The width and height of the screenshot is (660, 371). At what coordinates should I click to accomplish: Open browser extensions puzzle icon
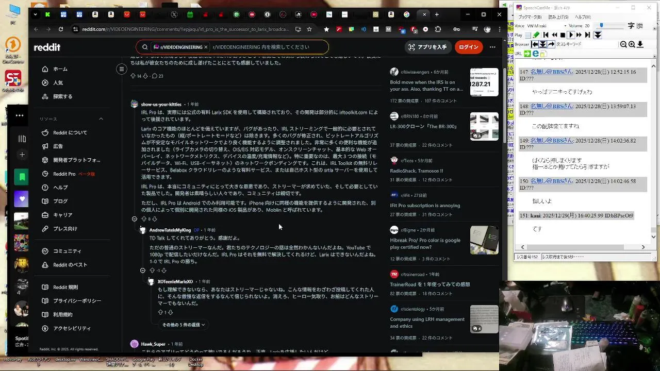[438, 29]
